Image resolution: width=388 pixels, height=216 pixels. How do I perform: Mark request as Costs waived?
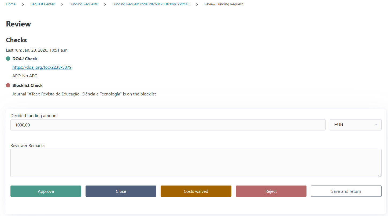(196, 191)
